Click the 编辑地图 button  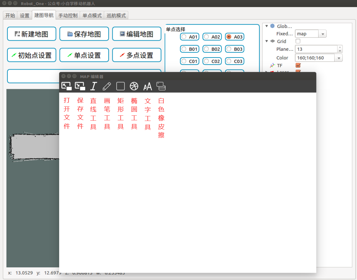click(x=137, y=34)
